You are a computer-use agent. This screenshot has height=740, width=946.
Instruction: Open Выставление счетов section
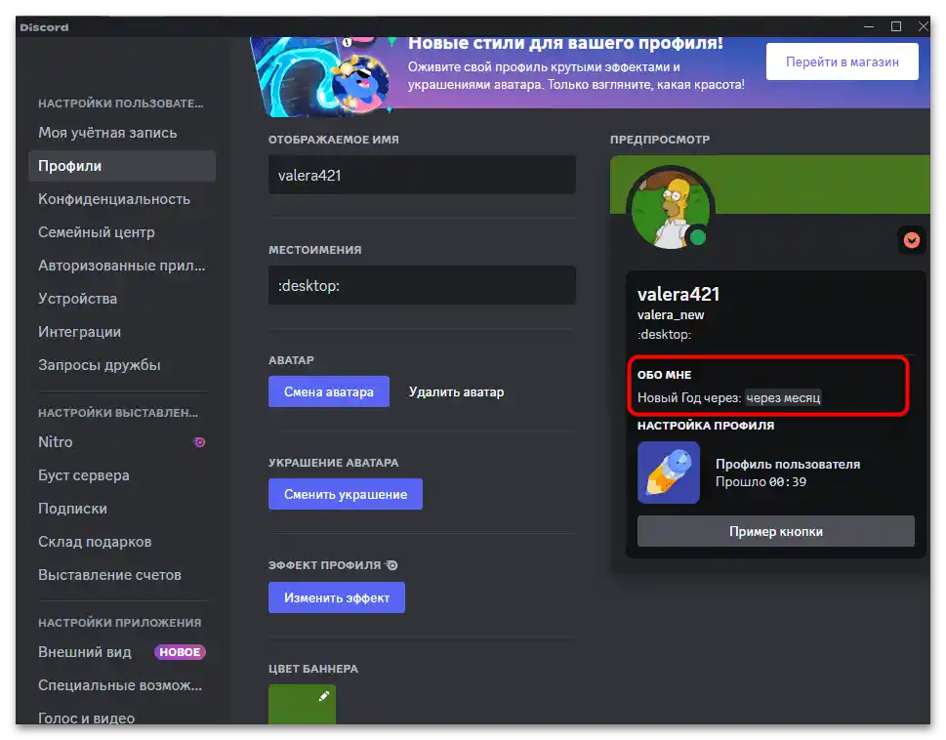coord(122,575)
